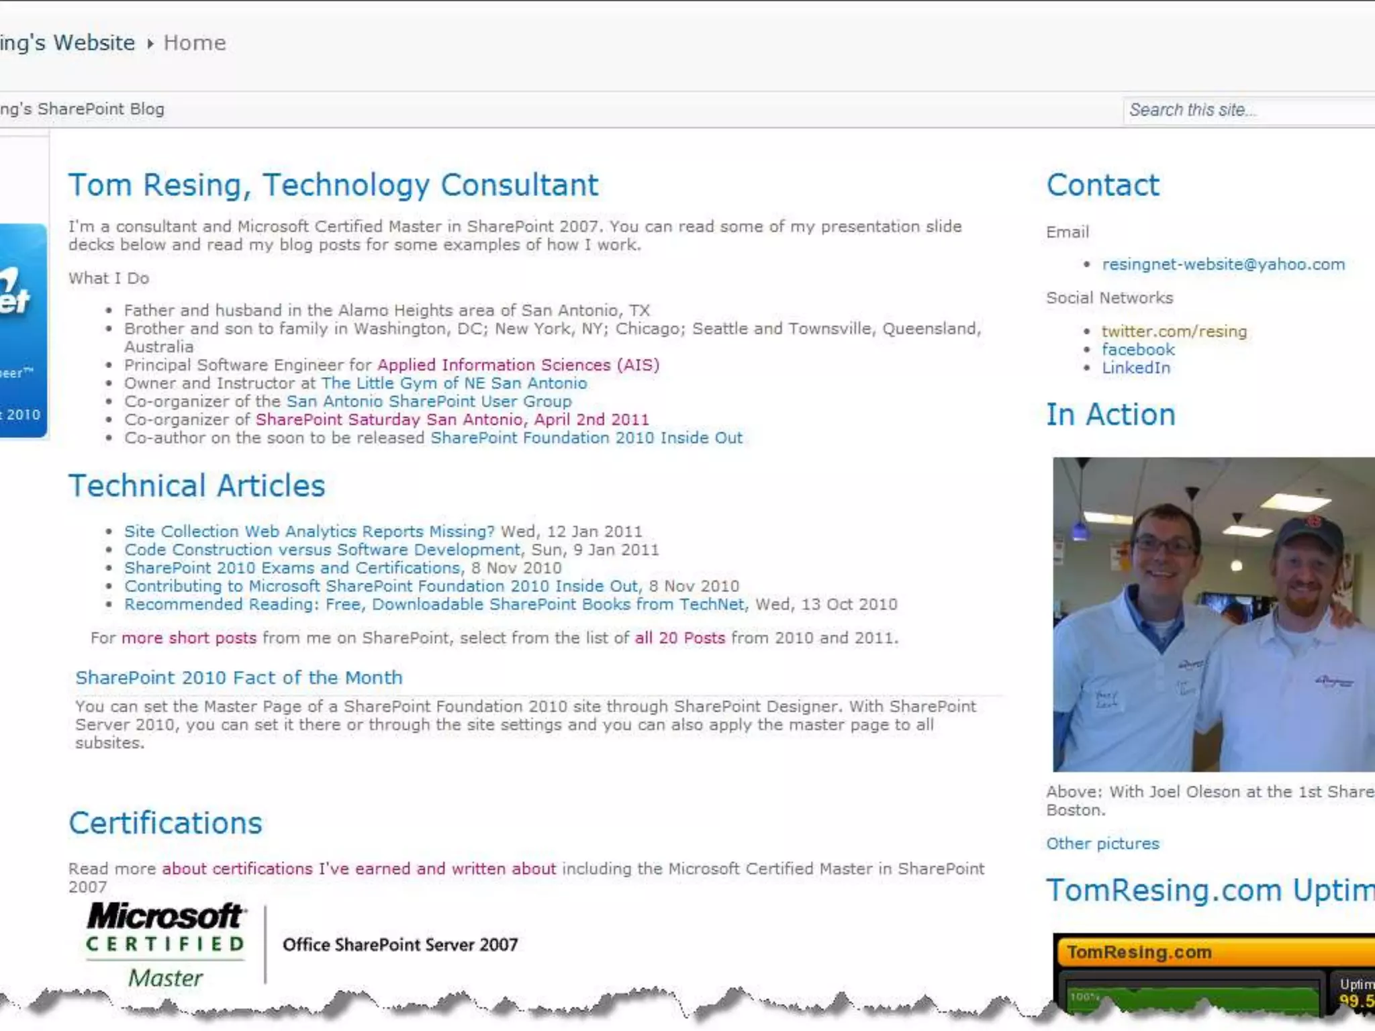Follow the Applied Information Sciences (AIS) link
Image resolution: width=1375 pixels, height=1031 pixels.
point(518,365)
